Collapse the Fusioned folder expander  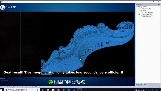(138, 14)
